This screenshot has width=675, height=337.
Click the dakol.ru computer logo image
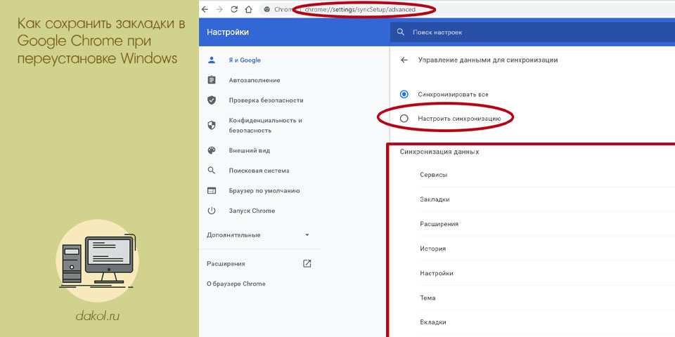pyautogui.click(x=98, y=261)
